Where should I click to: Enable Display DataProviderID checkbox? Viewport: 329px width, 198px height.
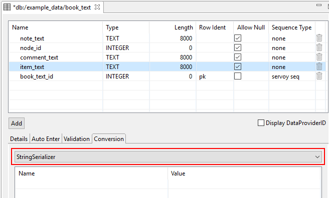261,122
